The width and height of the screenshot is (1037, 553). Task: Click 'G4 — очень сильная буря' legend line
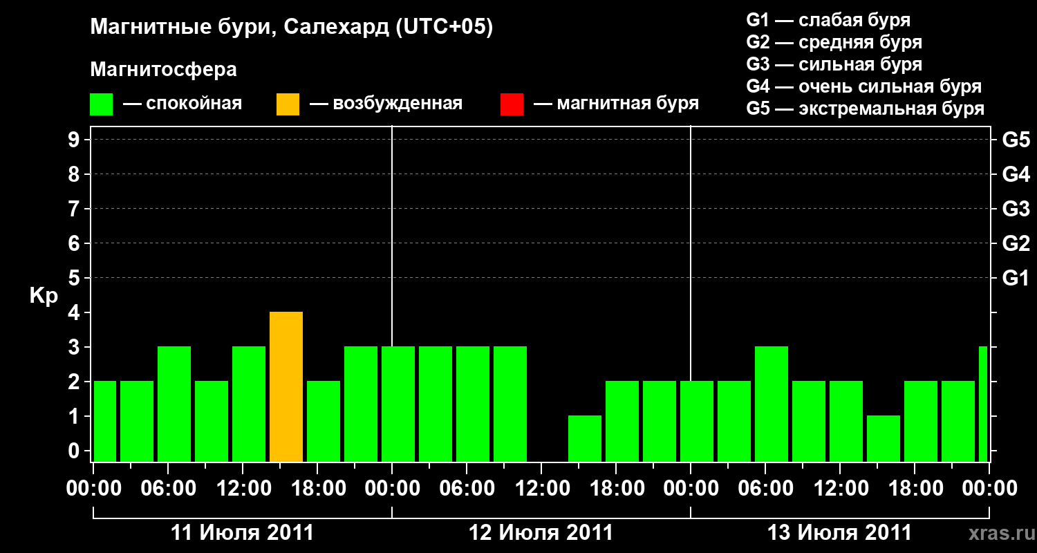pos(864,86)
